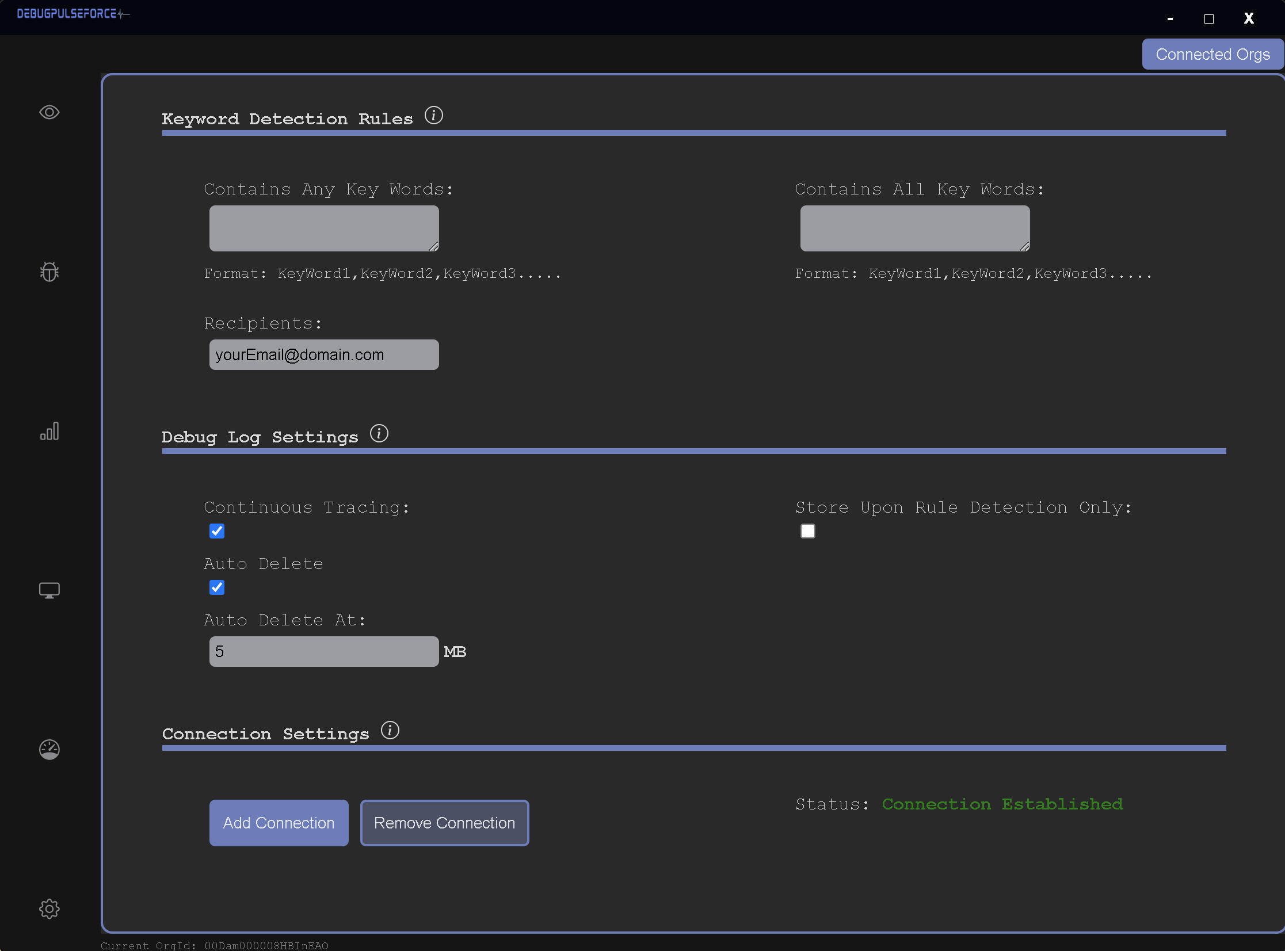The width and height of the screenshot is (1285, 951).
Task: Click the Recipients email input field
Action: [323, 354]
